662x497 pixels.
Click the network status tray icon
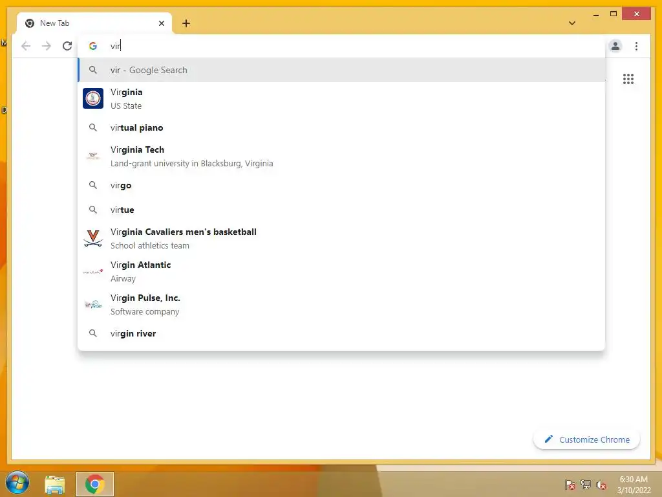click(586, 485)
